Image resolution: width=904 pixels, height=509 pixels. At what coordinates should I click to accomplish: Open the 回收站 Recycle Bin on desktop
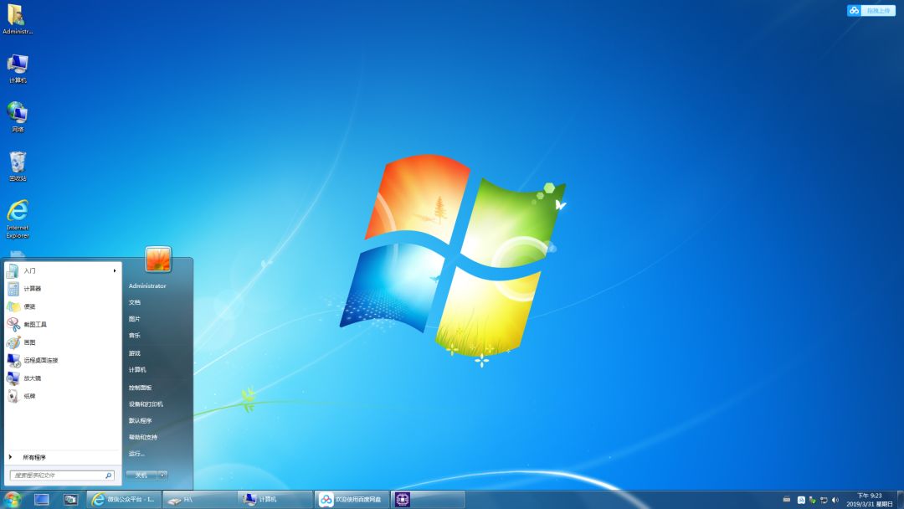(x=17, y=161)
